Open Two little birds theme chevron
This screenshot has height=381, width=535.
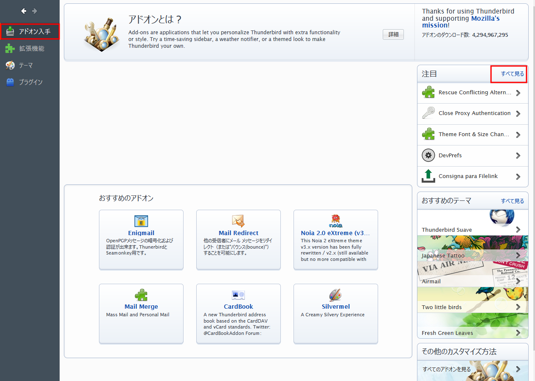coord(518,307)
